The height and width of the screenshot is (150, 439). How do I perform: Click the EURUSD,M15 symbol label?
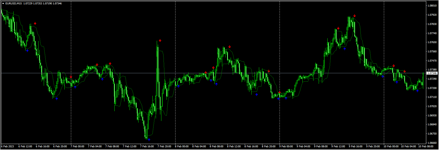(x=14, y=4)
